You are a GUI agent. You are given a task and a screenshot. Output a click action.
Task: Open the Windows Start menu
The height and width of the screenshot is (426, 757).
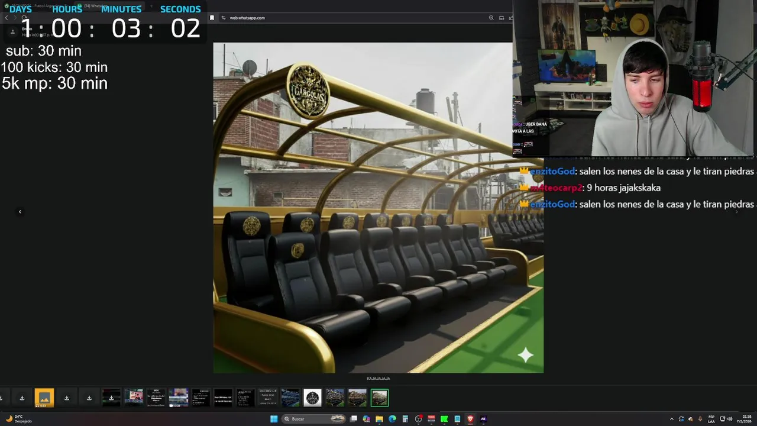pyautogui.click(x=274, y=419)
